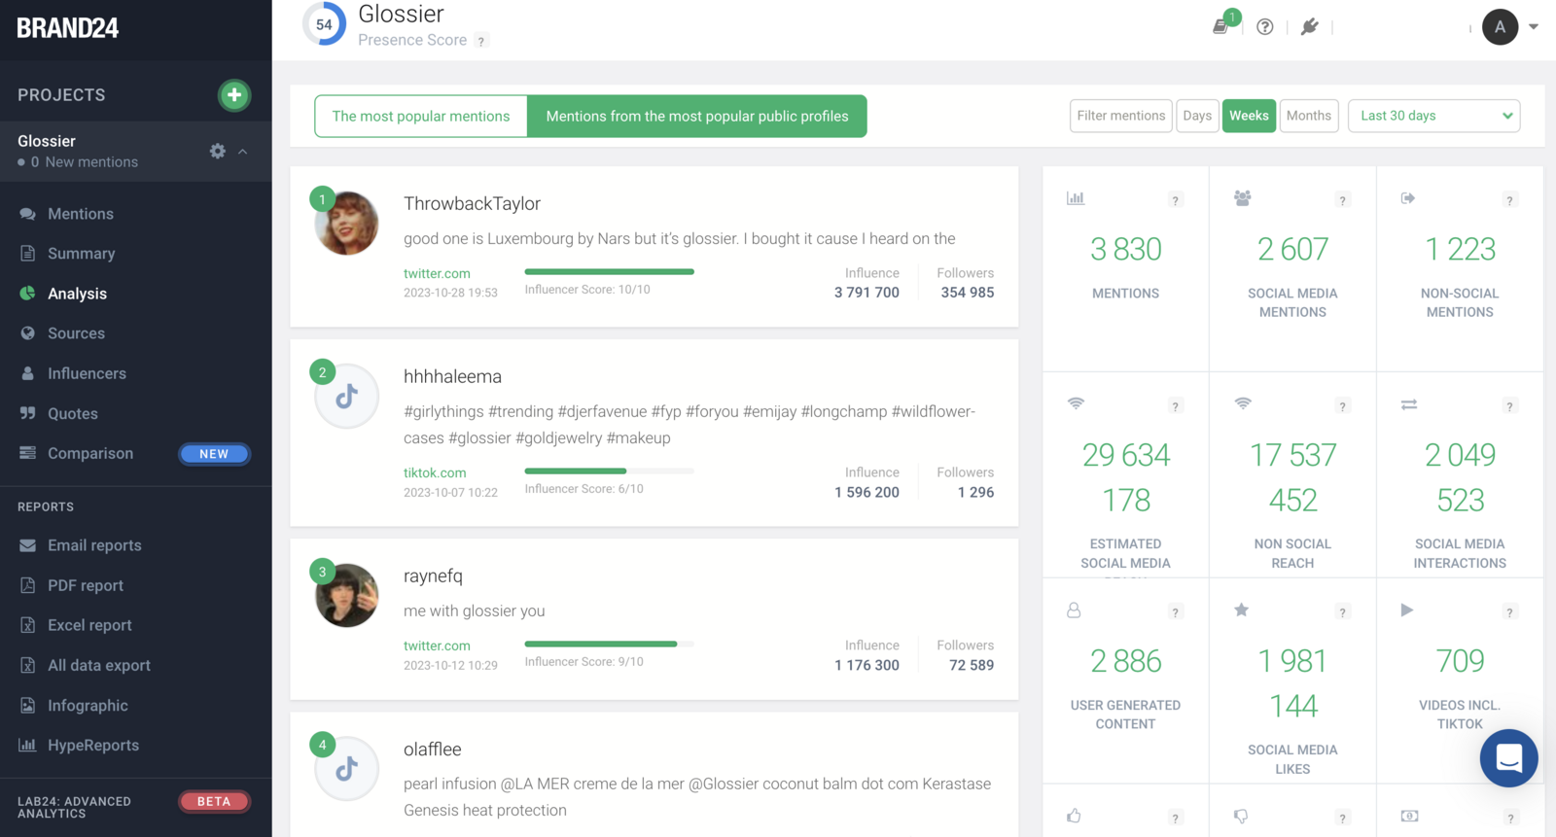Generate a PDF report
This screenshot has height=837, width=1556.
tap(86, 585)
